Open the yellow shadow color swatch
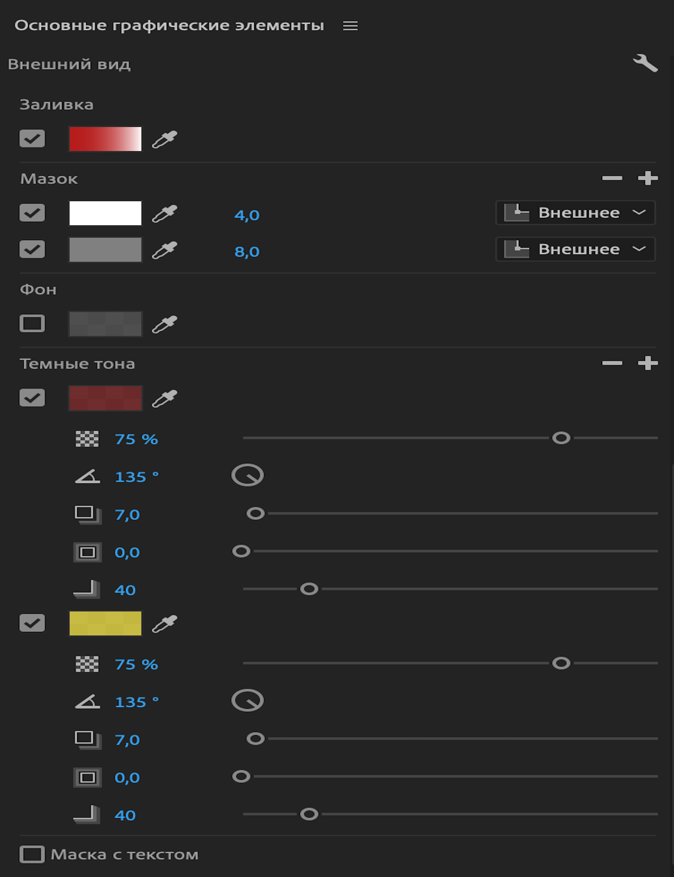Image resolution: width=674 pixels, height=877 pixels. [105, 623]
